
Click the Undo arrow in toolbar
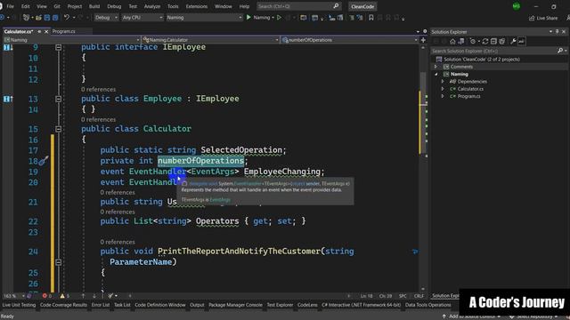pyautogui.click(x=67, y=17)
